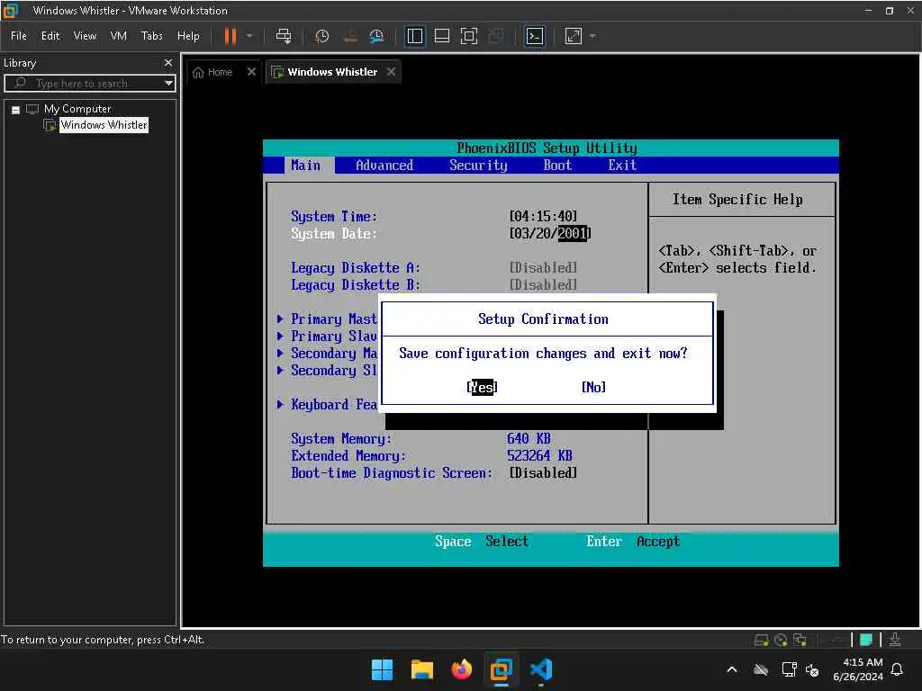Open the Help menu
922x691 pixels.
coord(188,36)
